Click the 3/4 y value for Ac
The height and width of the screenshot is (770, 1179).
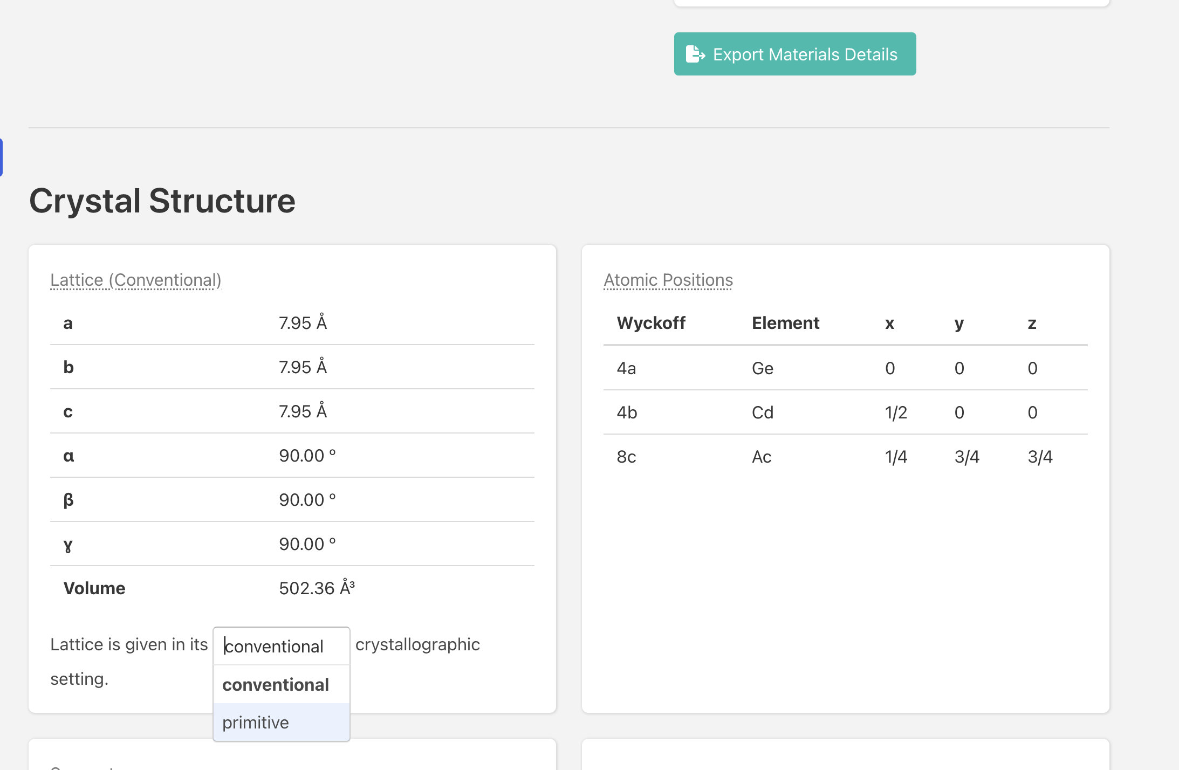pos(966,457)
